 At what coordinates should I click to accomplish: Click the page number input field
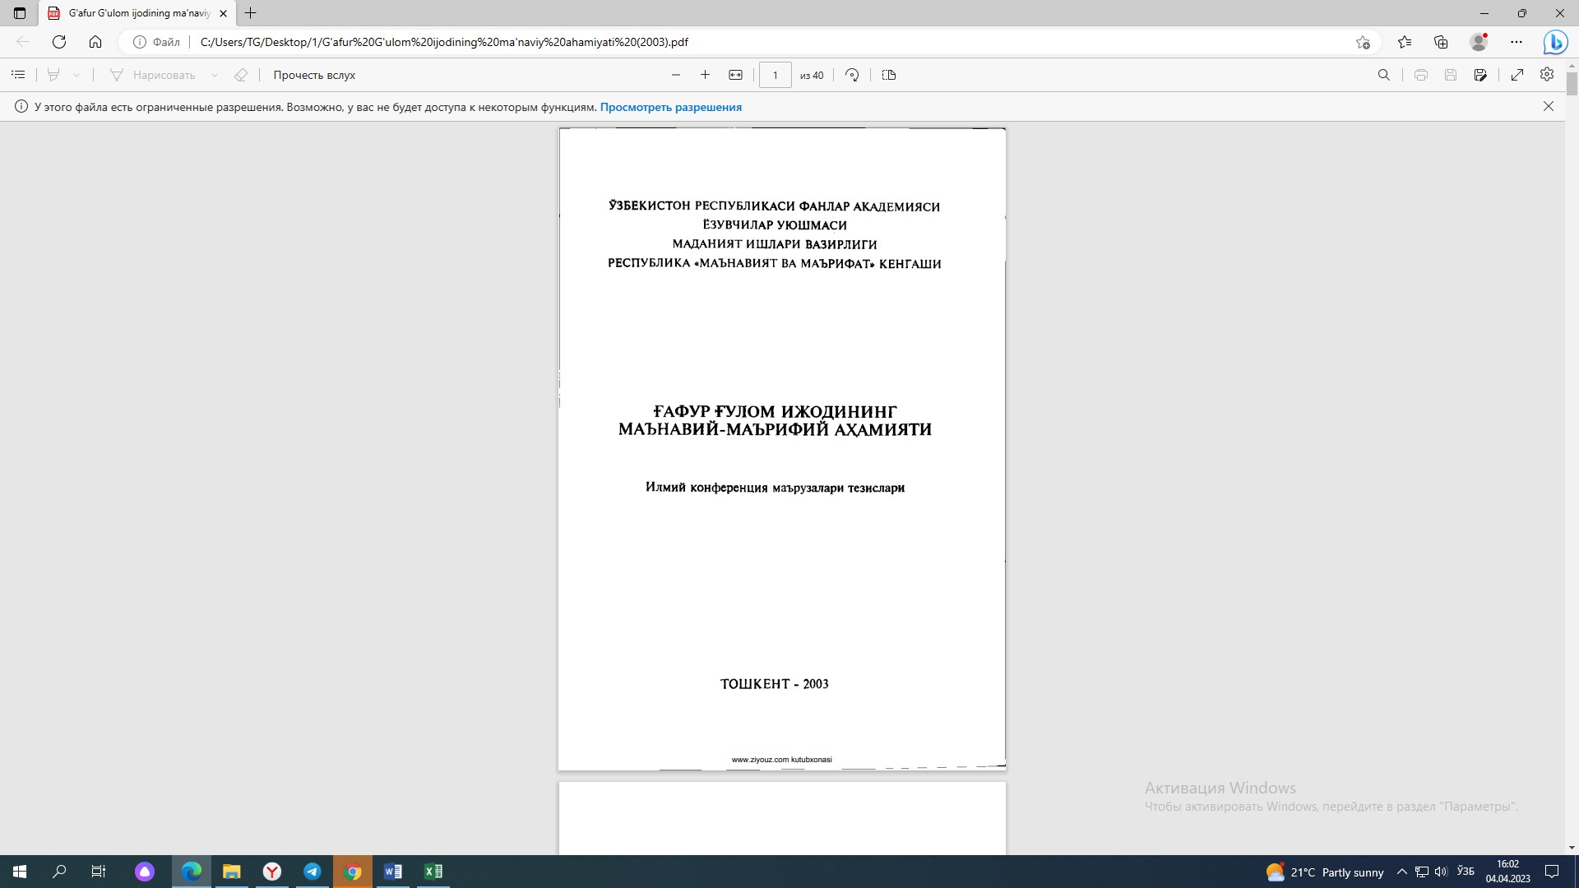pos(775,75)
